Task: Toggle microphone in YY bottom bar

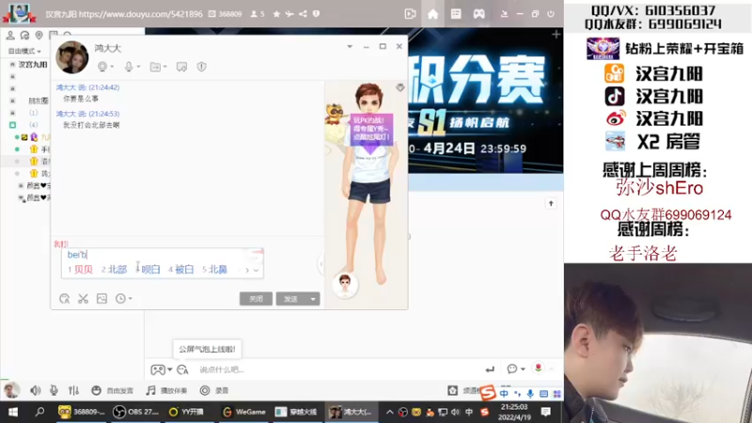Action: point(54,390)
